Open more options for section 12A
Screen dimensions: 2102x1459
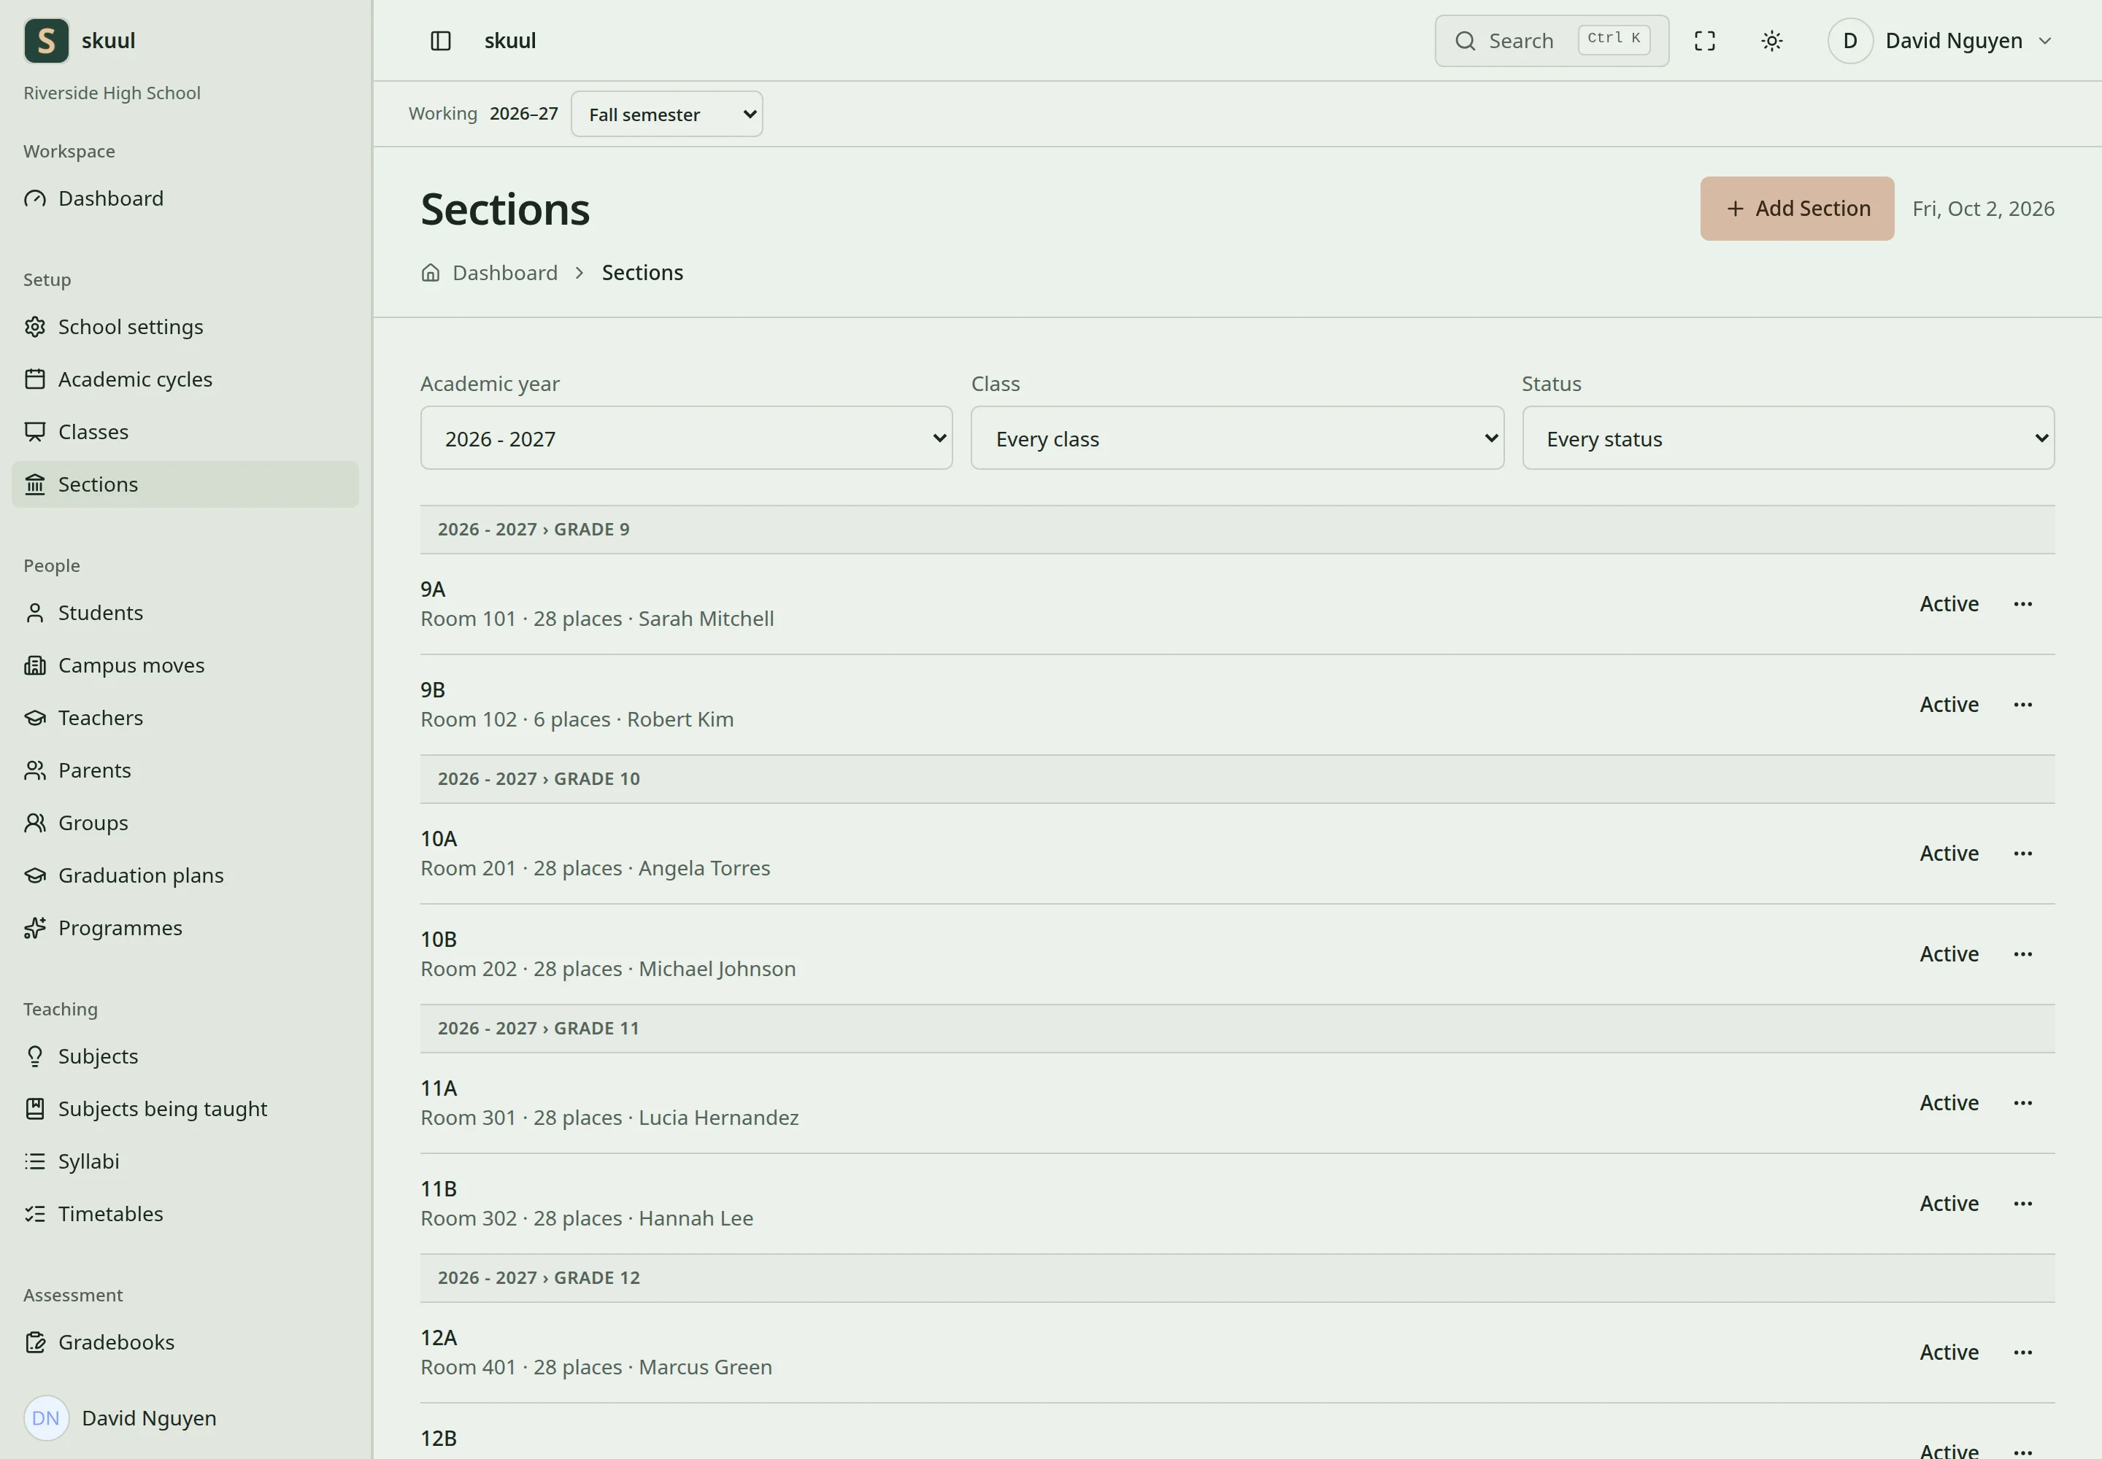point(2022,1353)
